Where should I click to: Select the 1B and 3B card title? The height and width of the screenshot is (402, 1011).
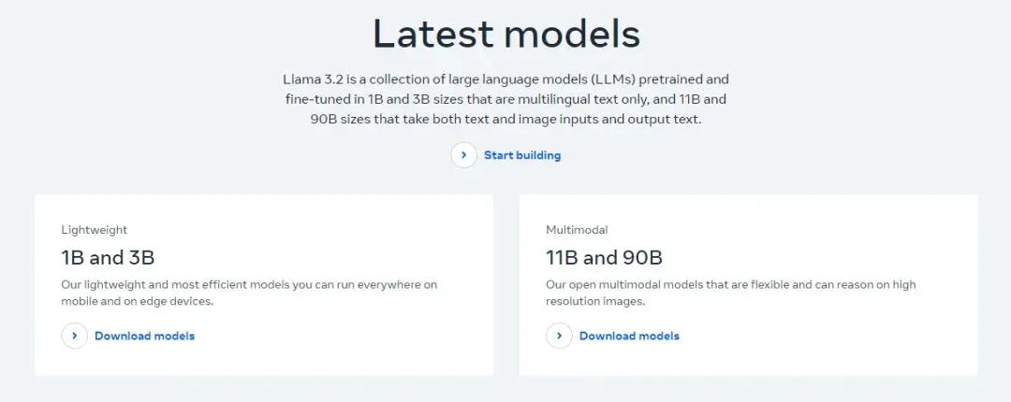(108, 257)
